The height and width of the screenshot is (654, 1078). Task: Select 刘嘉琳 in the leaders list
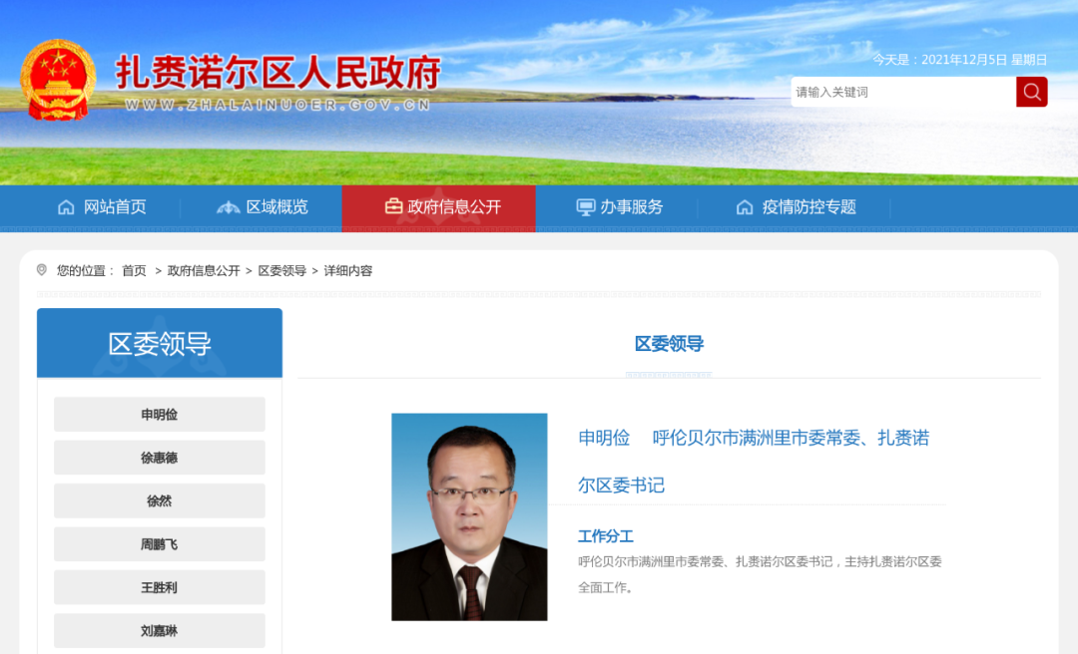point(160,631)
